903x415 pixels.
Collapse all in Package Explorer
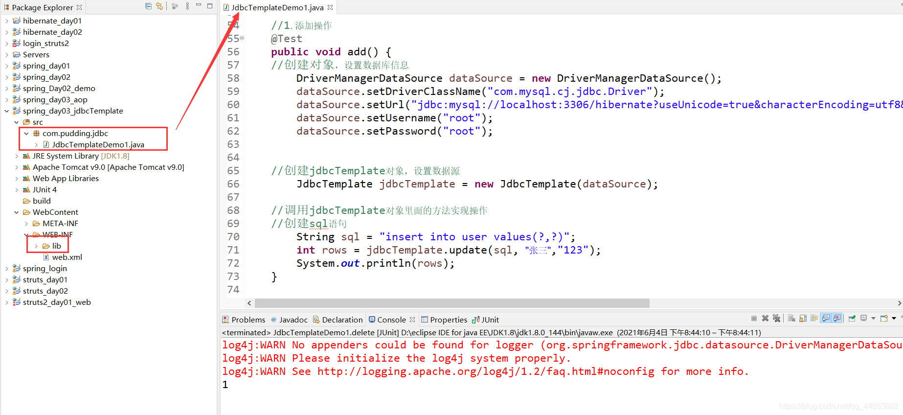148,6
